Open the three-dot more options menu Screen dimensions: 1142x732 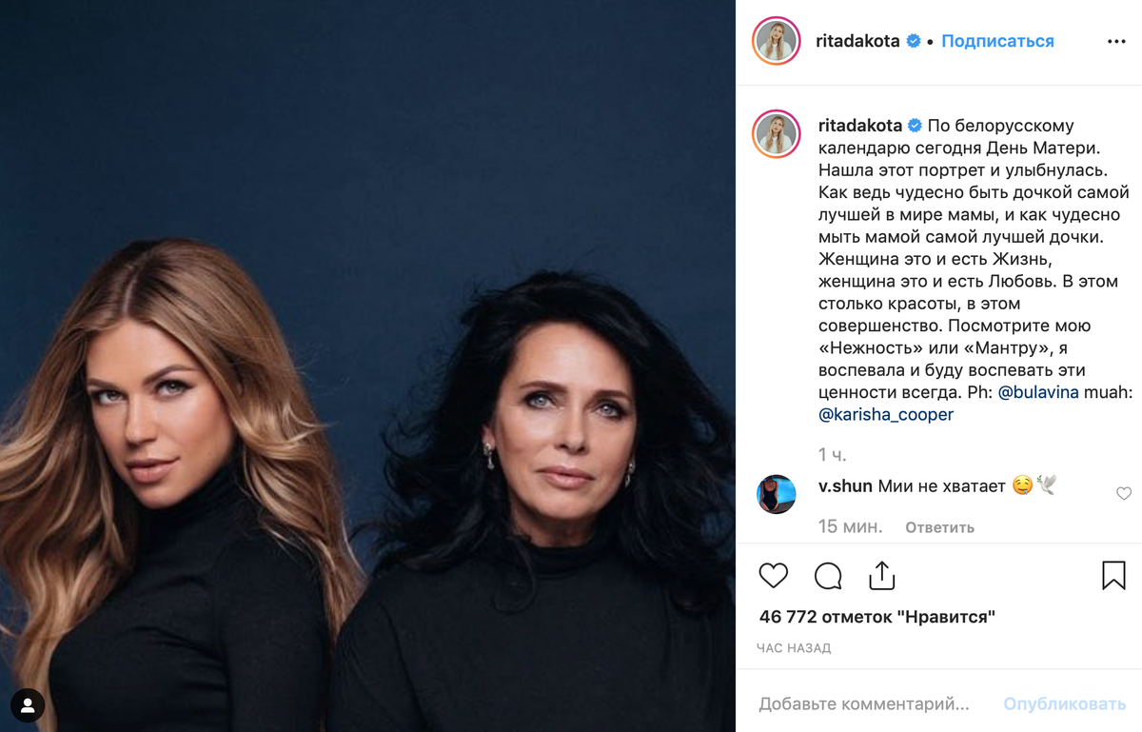[x=1116, y=42]
